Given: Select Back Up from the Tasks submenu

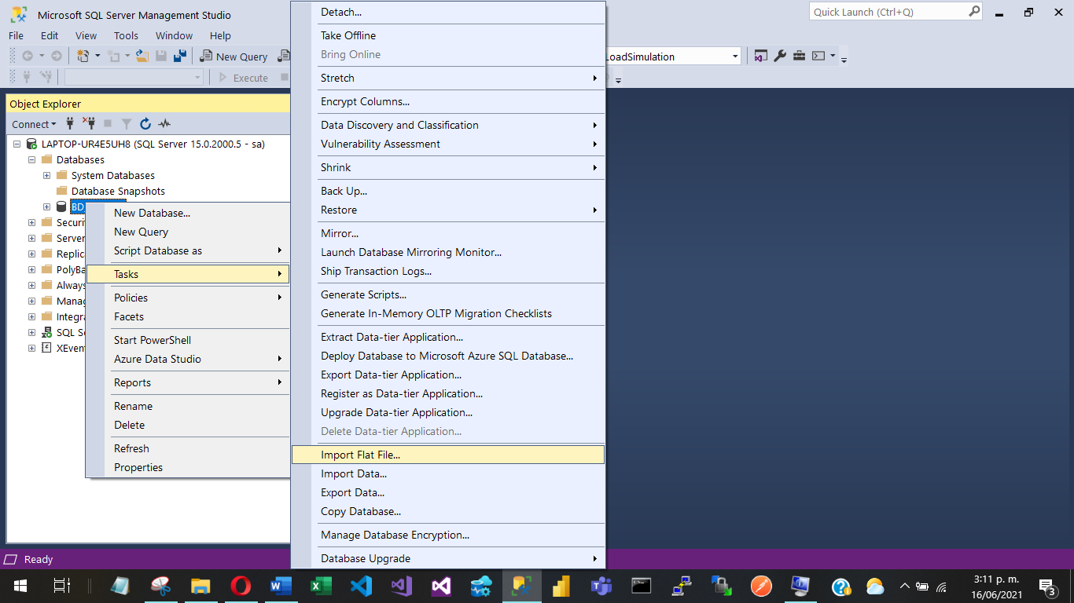Looking at the screenshot, I should click(x=344, y=192).
